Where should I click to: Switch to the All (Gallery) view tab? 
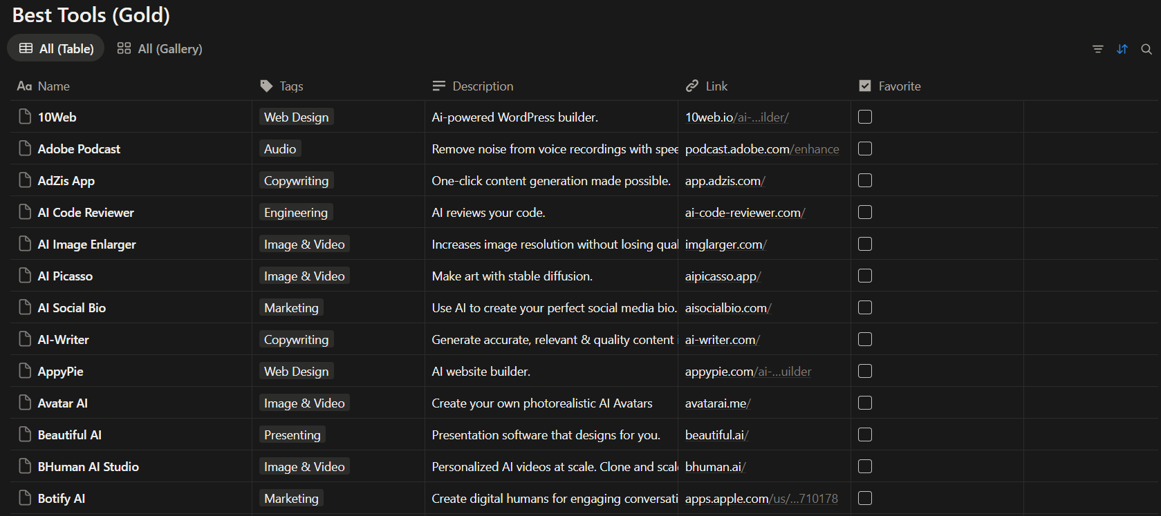[x=160, y=48]
